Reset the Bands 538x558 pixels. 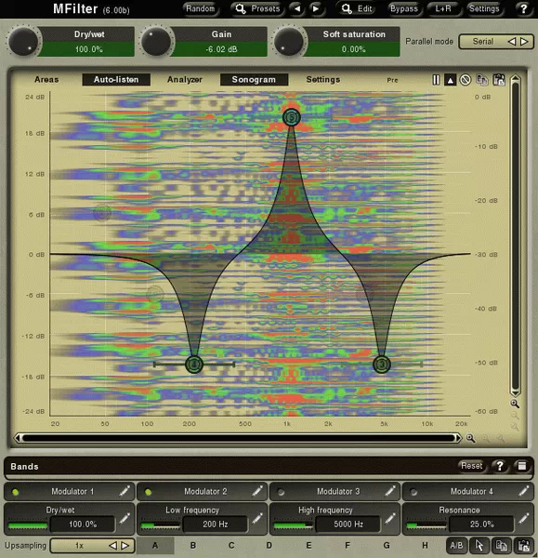point(471,466)
